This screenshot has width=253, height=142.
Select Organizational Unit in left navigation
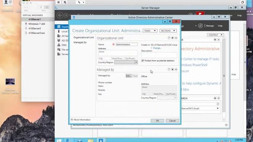[x=83, y=37]
